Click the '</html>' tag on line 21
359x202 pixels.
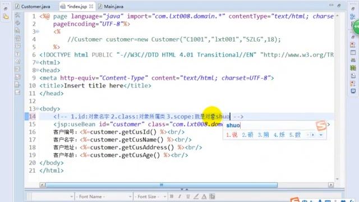click(52, 171)
